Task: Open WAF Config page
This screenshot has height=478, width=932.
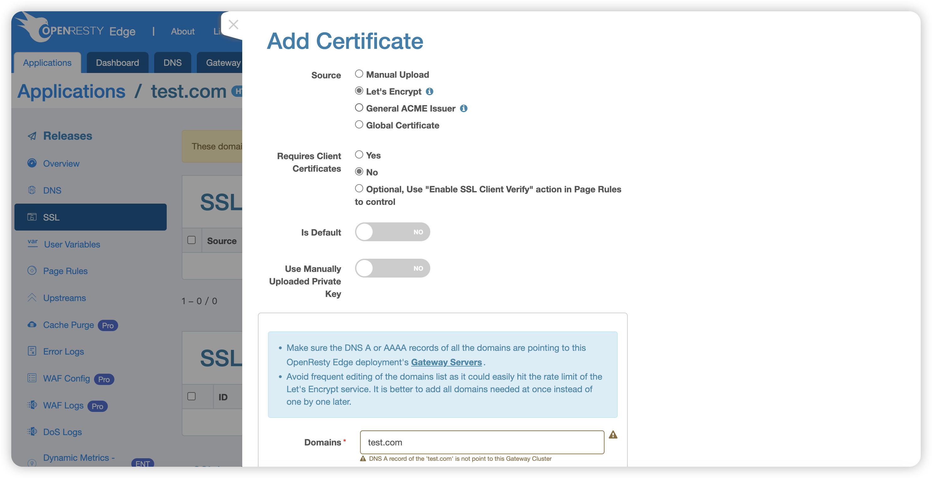Action: 66,378
